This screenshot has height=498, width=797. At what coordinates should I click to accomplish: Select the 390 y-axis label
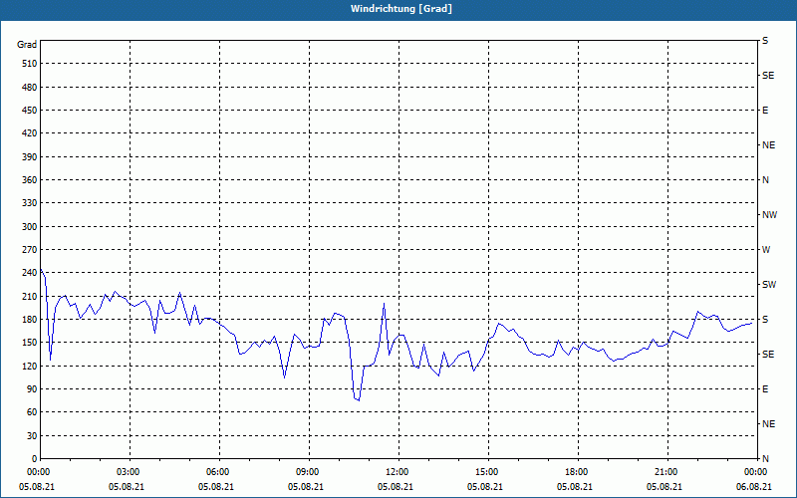pyautogui.click(x=30, y=157)
